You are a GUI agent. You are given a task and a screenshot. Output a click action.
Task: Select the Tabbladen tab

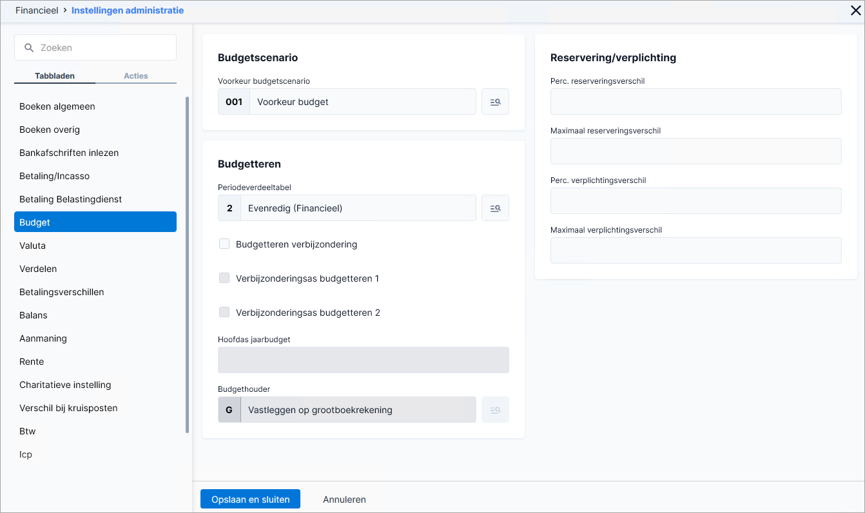55,76
